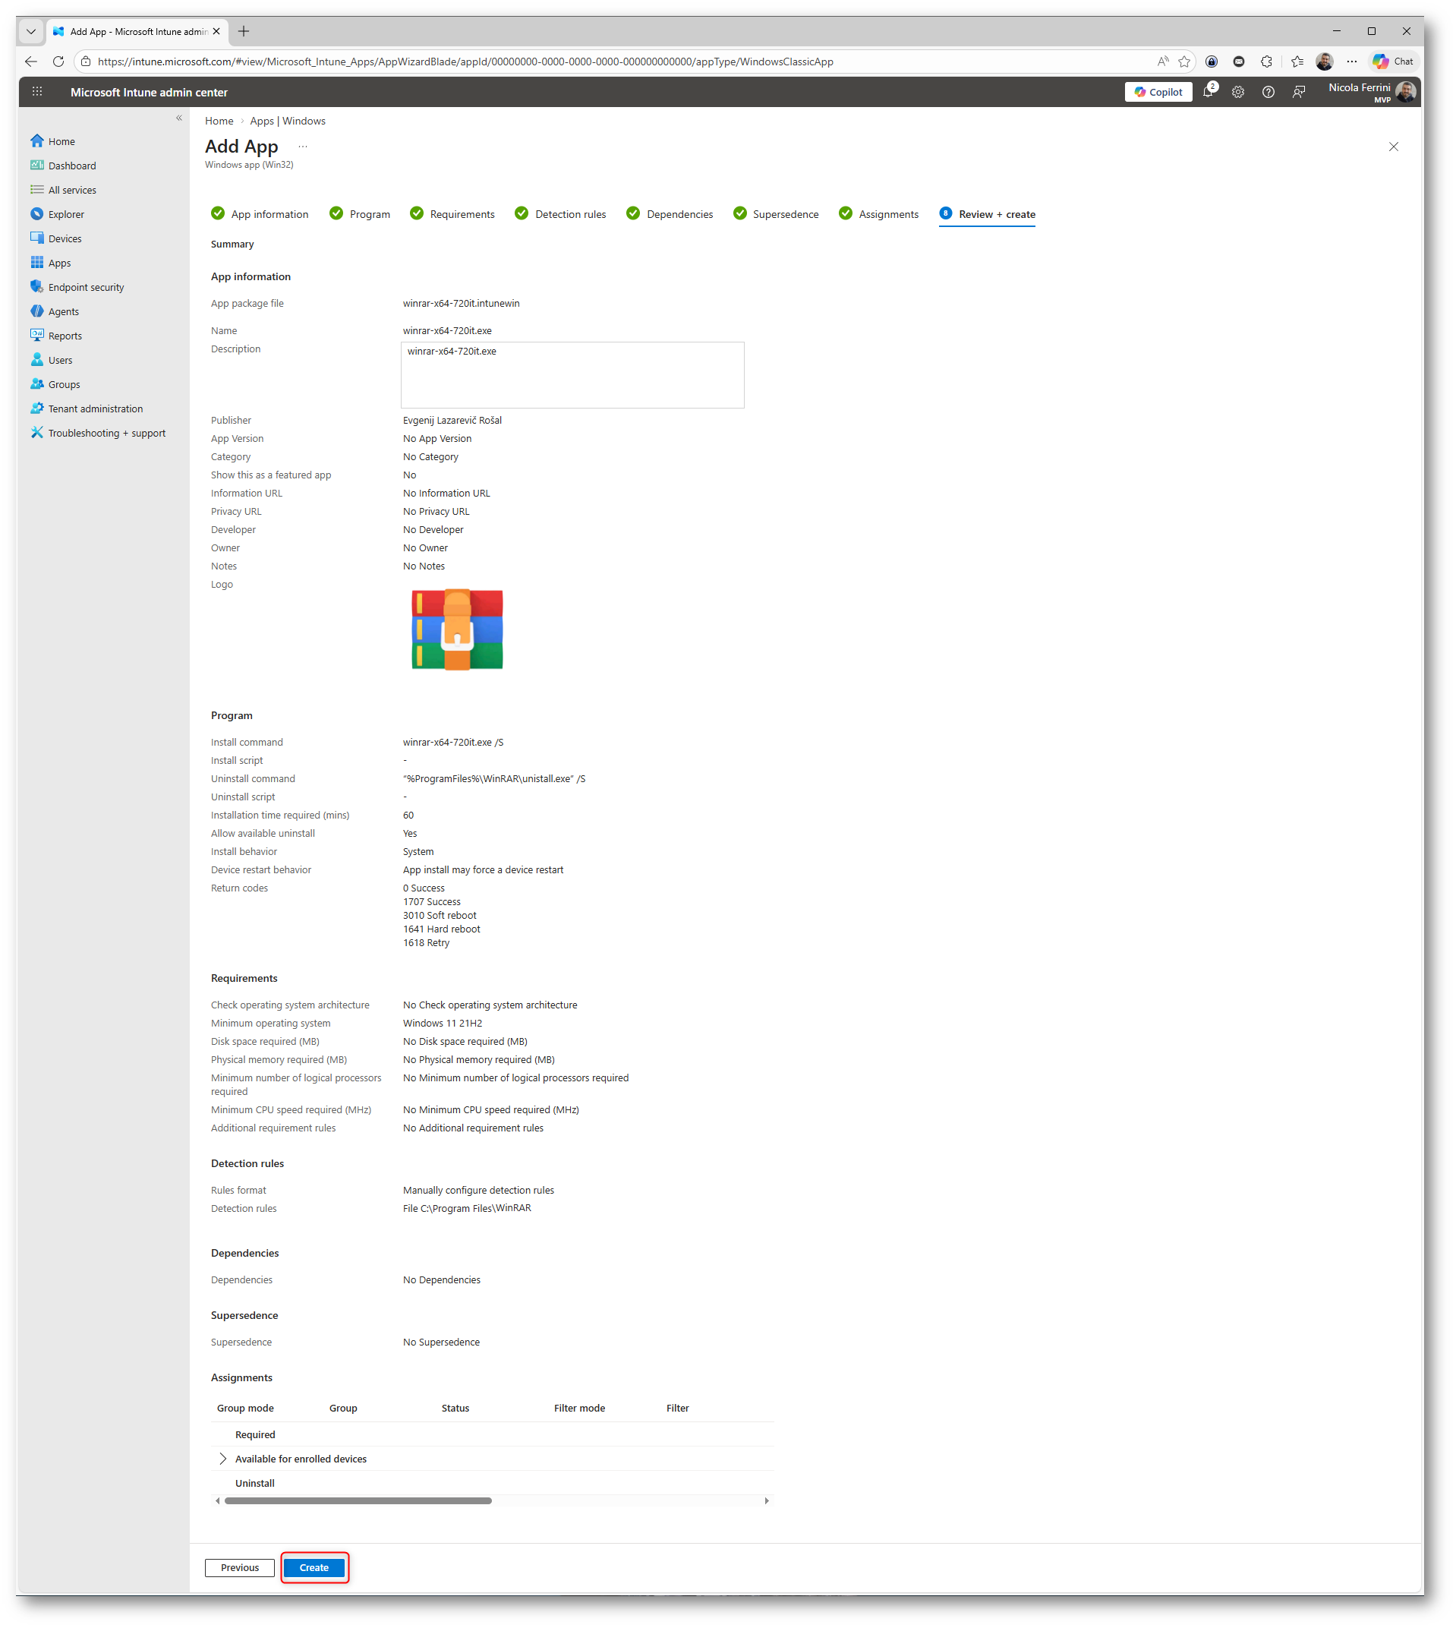Select the Review + create step
Image resolution: width=1456 pixels, height=1628 pixels.
click(988, 214)
